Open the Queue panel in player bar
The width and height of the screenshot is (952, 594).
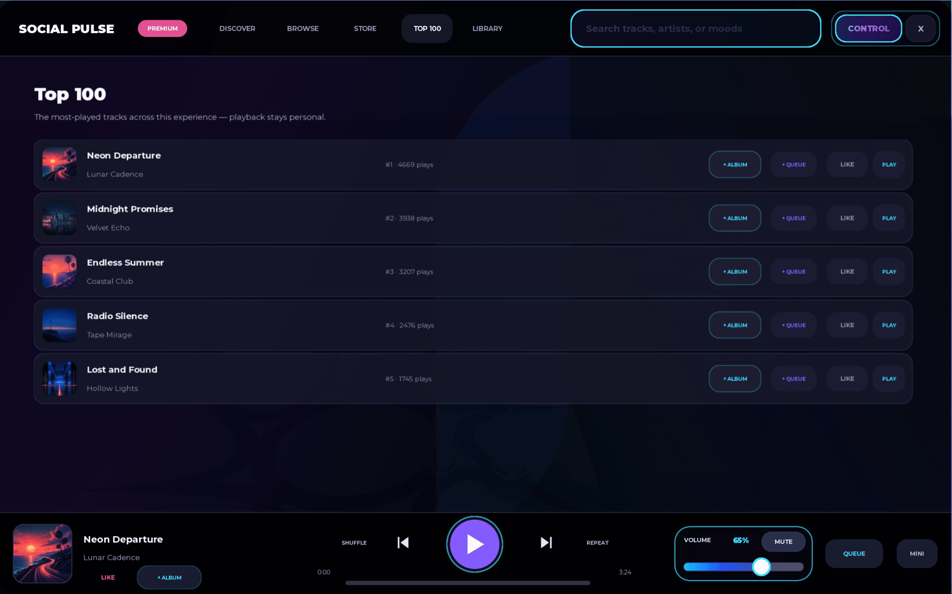pyautogui.click(x=854, y=553)
